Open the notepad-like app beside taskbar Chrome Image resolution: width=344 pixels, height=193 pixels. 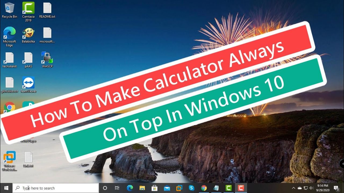coord(216,188)
